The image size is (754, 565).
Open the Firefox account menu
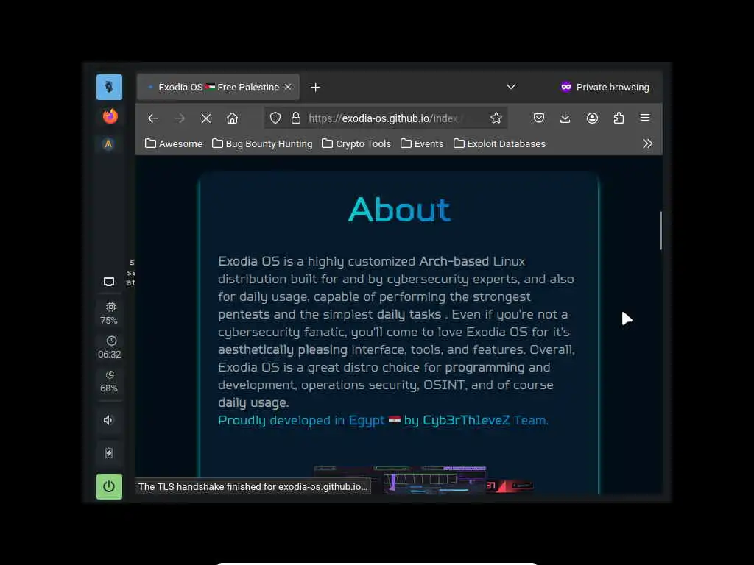(592, 118)
